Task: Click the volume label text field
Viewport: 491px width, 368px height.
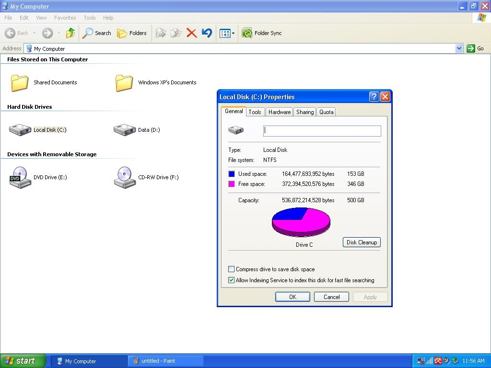Action: pos(322,131)
